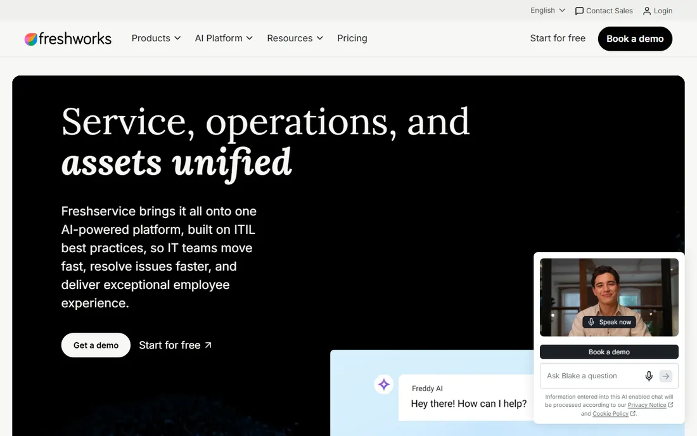Click the Freddy AI sparkle icon
Screen dimensions: 697x436
click(x=383, y=385)
